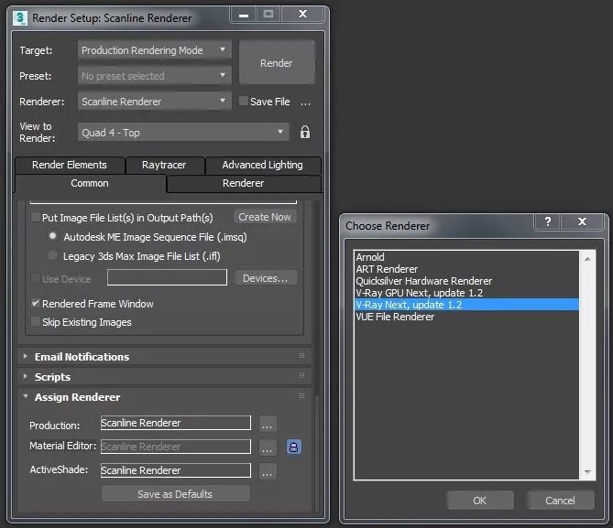This screenshot has width=613, height=528.
Task: Select Legacy 3ds Max Image File List radio
Action: 52,255
